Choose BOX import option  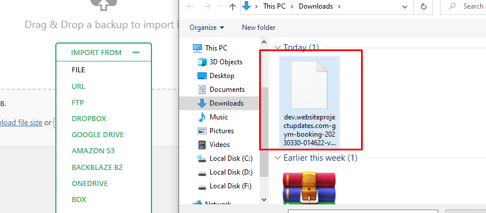pyautogui.click(x=79, y=199)
